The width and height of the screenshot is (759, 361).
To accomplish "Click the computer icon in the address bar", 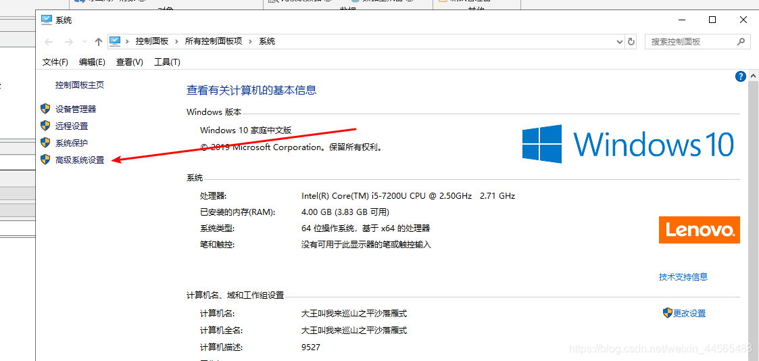I will [x=115, y=41].
